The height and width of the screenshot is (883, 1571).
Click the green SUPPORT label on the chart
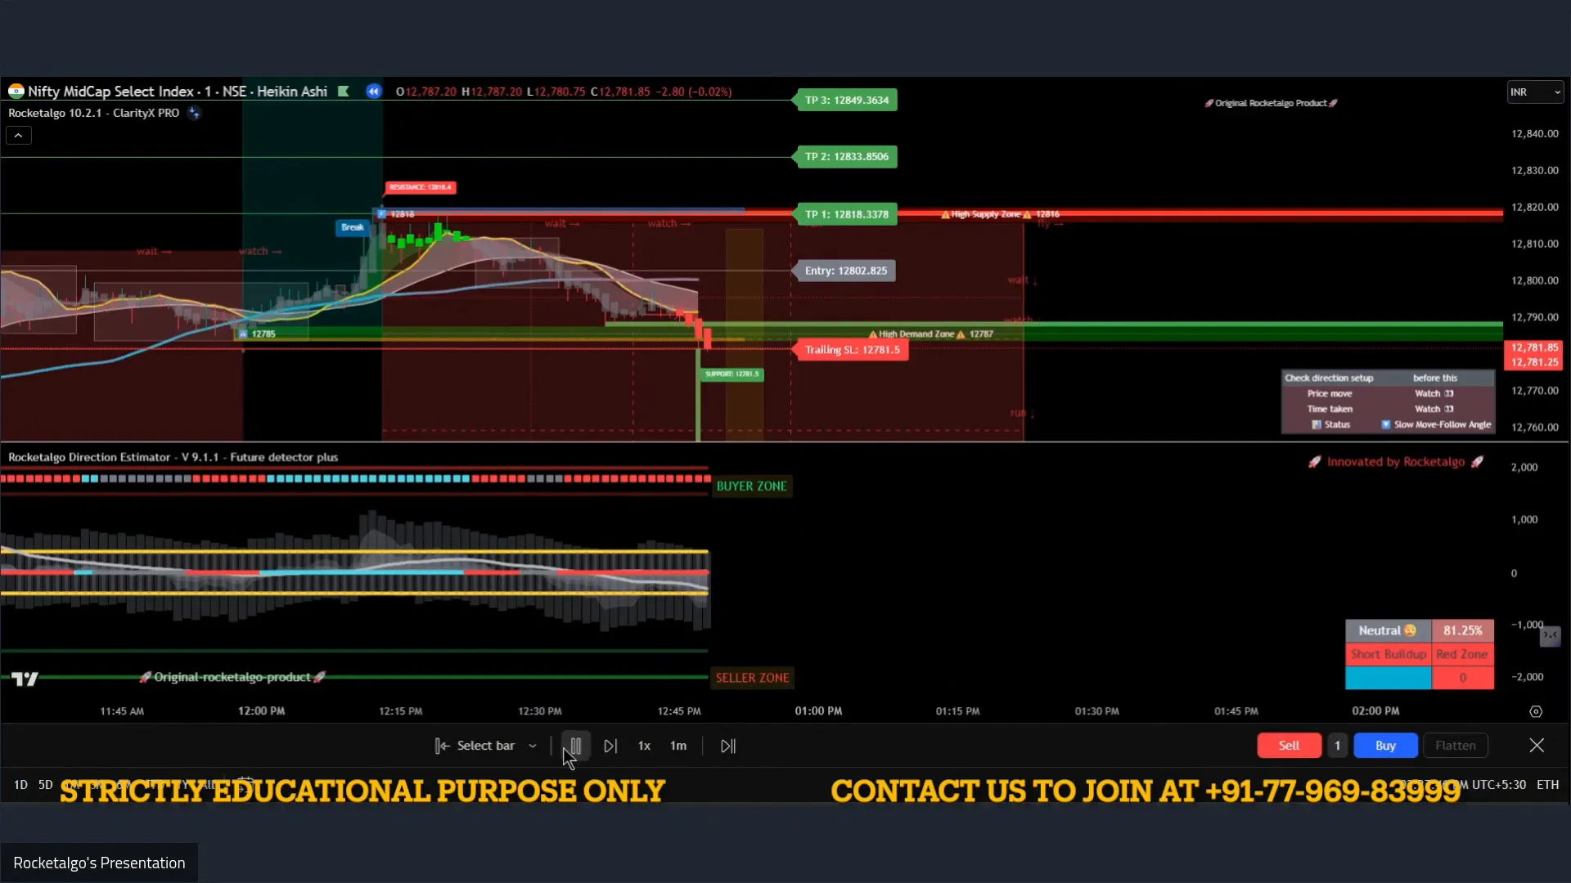(x=732, y=374)
